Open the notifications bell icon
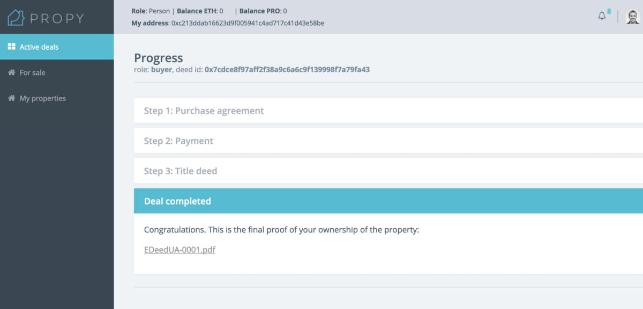Viewport: 643px width, 309px height. 602,16
